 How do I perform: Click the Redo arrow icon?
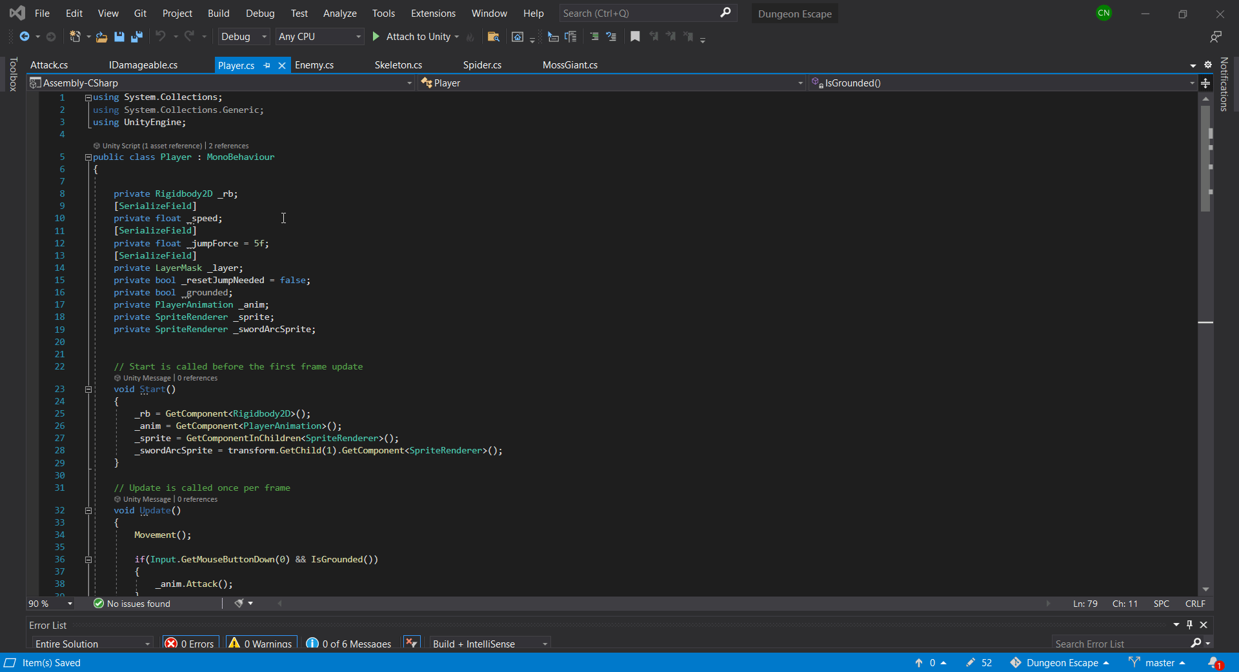click(x=189, y=36)
